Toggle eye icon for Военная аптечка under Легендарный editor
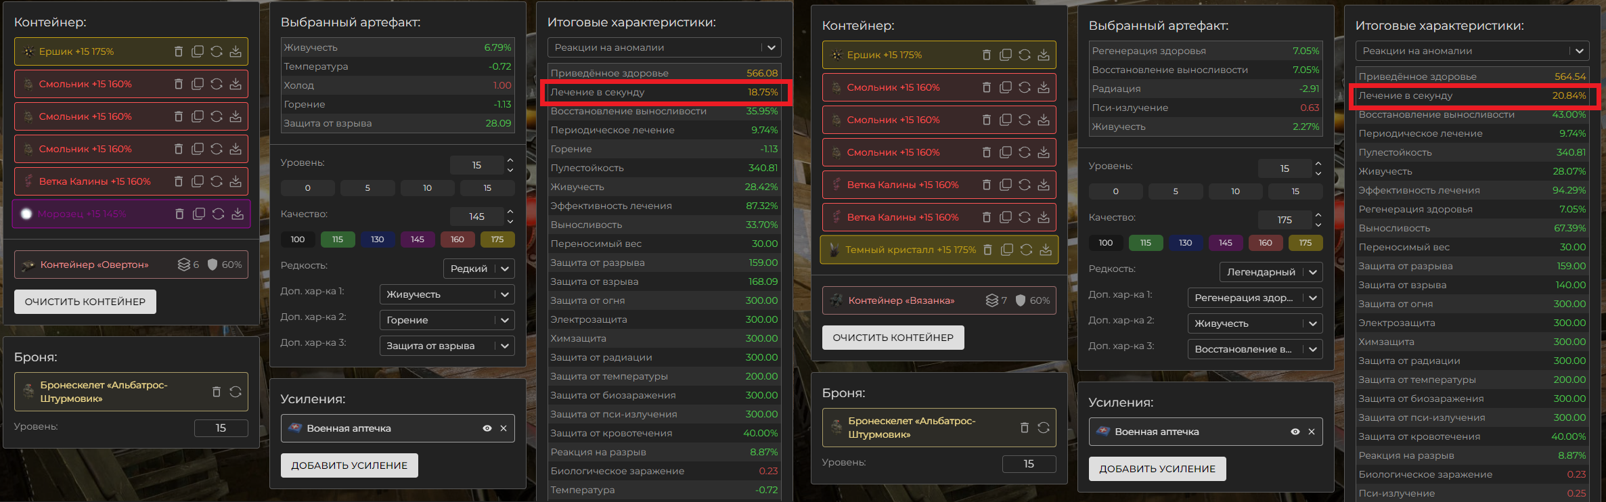 point(1295,432)
